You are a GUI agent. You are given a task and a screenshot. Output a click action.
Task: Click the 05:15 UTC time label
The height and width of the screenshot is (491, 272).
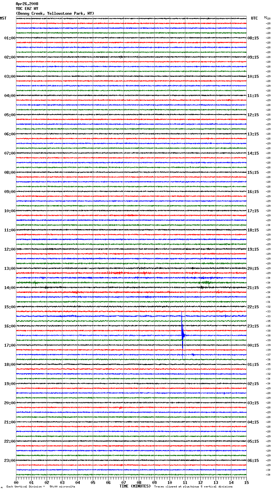tap(253, 441)
